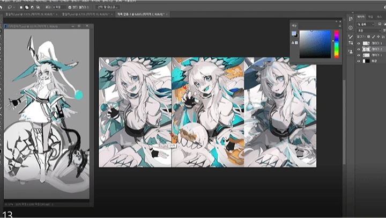Toggle lock position move icon
386x218 pixels.
(378, 37)
